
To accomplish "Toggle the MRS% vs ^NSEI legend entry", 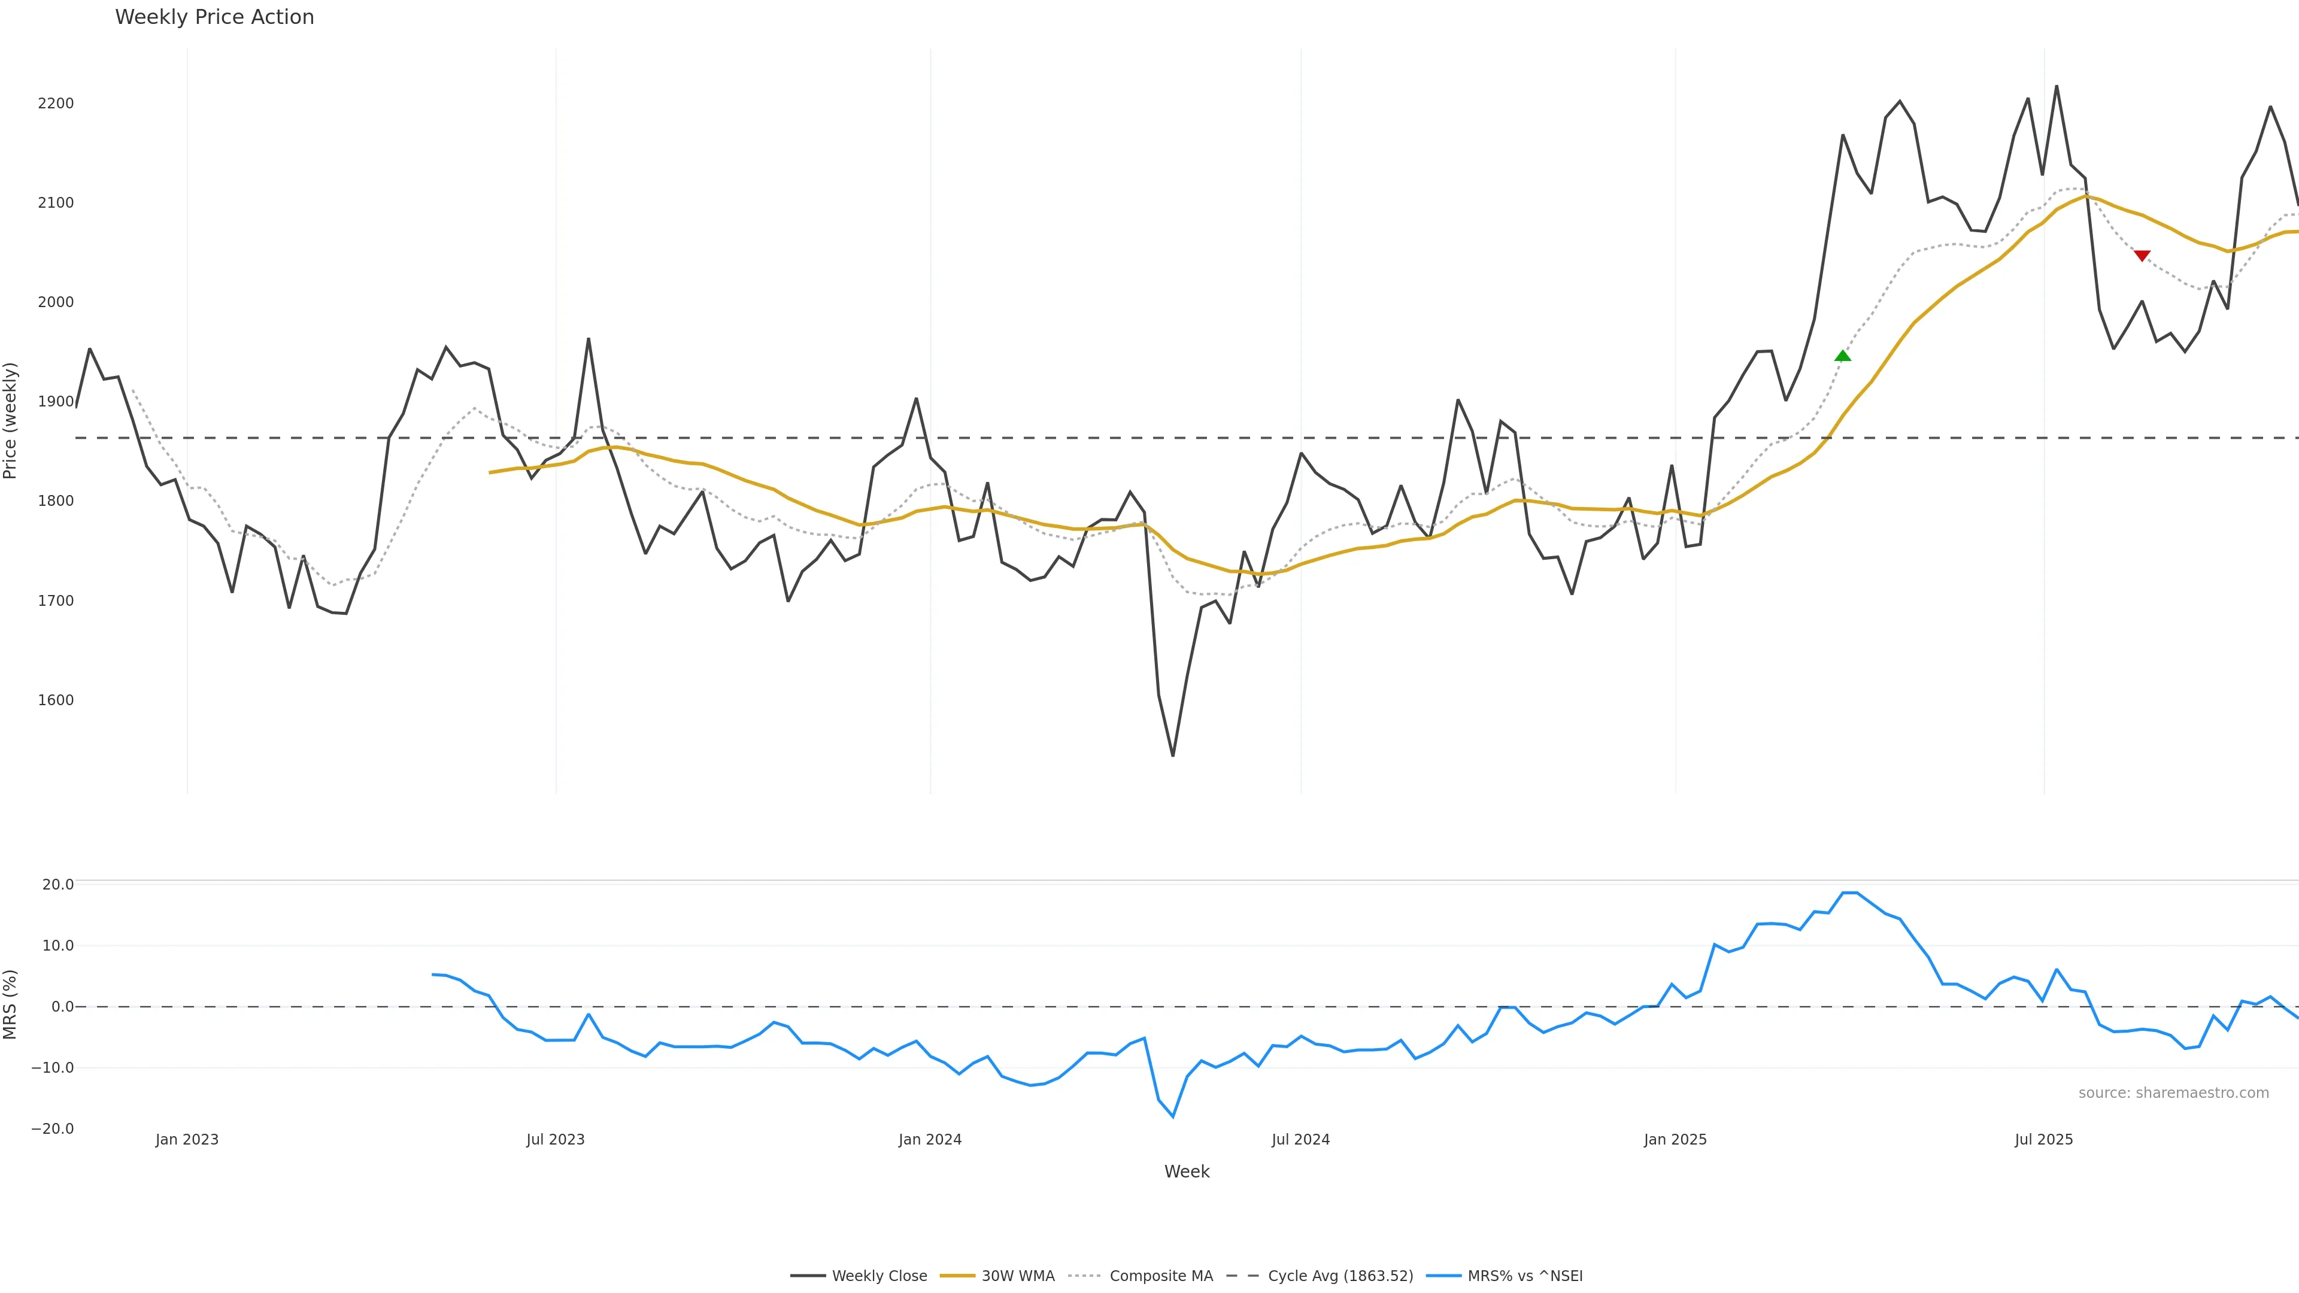I will (1524, 1276).
